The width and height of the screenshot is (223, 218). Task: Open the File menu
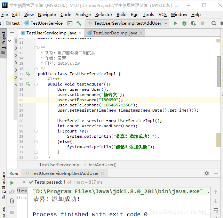pos(5,15)
